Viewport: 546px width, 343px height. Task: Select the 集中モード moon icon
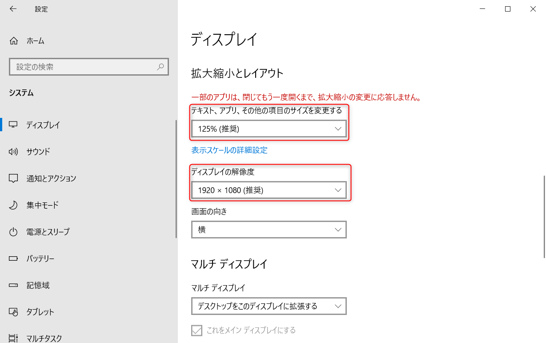click(x=13, y=205)
